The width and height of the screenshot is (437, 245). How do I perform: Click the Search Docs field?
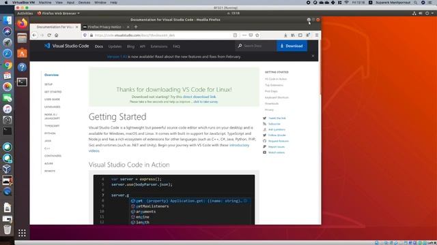(x=255, y=46)
